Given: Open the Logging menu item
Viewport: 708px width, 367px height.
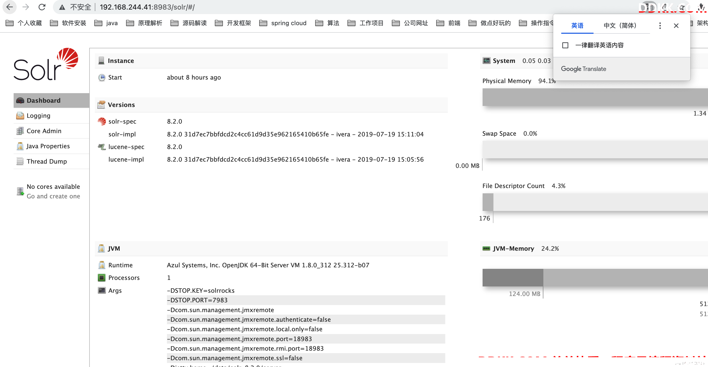Looking at the screenshot, I should pos(51,116).
